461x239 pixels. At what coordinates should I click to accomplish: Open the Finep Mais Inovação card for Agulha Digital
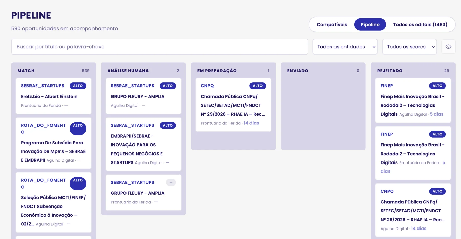(413, 100)
